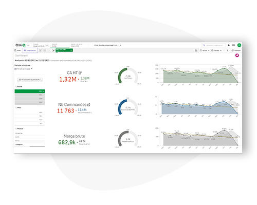Click the horizontal scrollbar under the Catégorie filter
This screenshot has height=205, width=257.
click(x=37, y=146)
